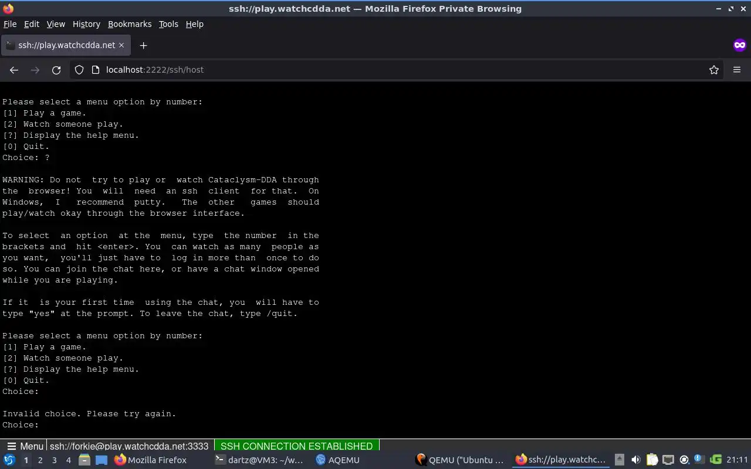
Task: Click the active ssh://play.watchc... taskbar entry
Action: pyautogui.click(x=561, y=460)
